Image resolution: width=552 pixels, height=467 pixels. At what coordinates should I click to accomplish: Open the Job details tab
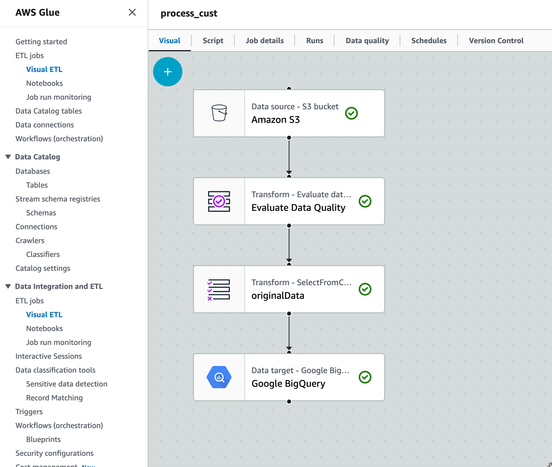pyautogui.click(x=265, y=41)
